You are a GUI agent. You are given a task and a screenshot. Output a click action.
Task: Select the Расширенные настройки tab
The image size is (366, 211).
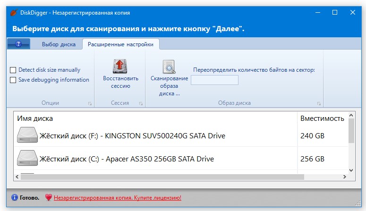point(120,45)
